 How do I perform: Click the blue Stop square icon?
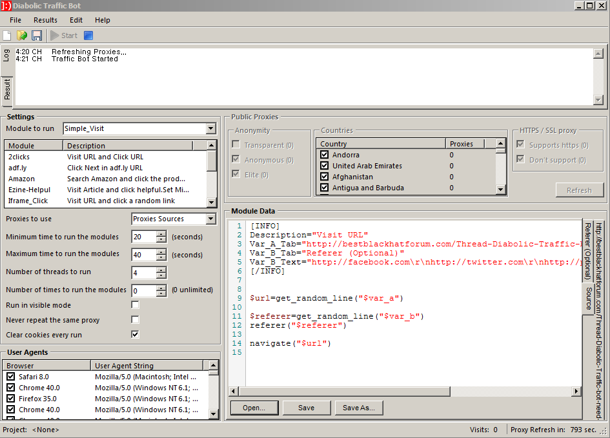pyautogui.click(x=88, y=35)
